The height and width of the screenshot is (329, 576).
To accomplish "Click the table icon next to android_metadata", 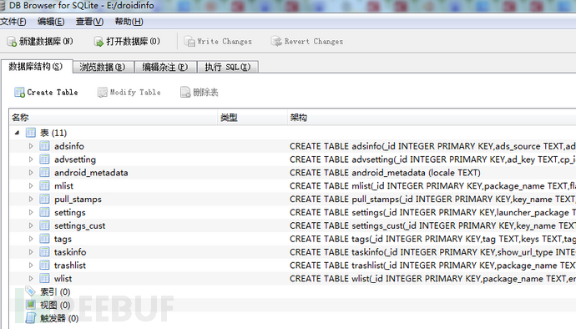I will [44, 172].
